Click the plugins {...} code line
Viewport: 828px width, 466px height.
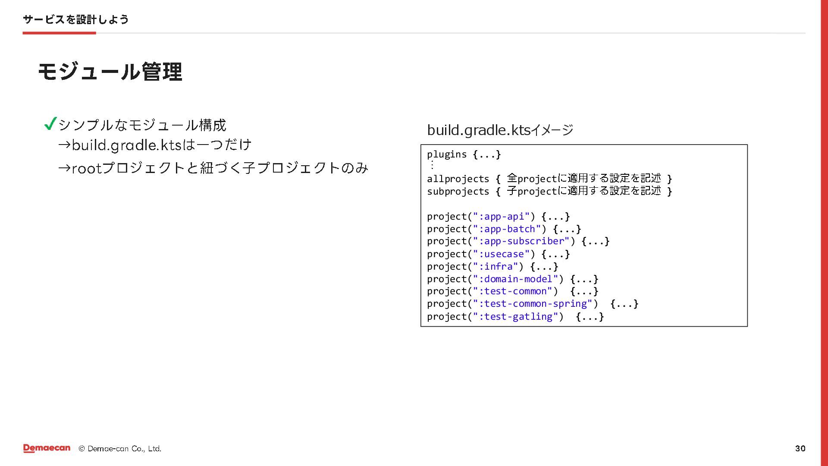[x=464, y=154]
